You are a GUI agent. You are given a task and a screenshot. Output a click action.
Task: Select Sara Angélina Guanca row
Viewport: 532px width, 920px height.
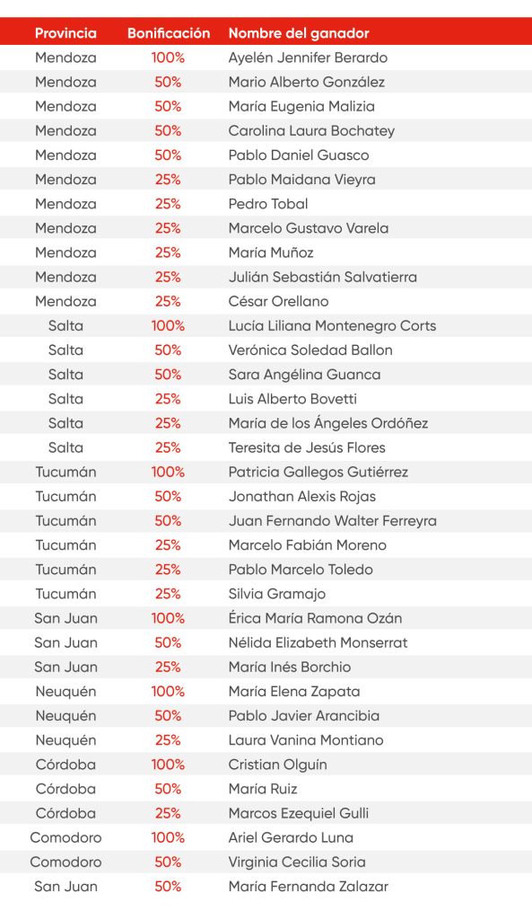[266, 375]
